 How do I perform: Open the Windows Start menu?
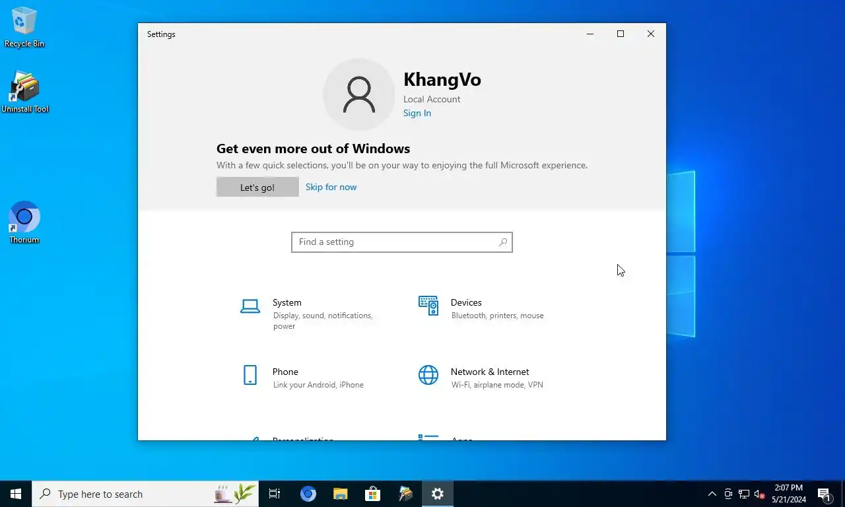(x=16, y=494)
